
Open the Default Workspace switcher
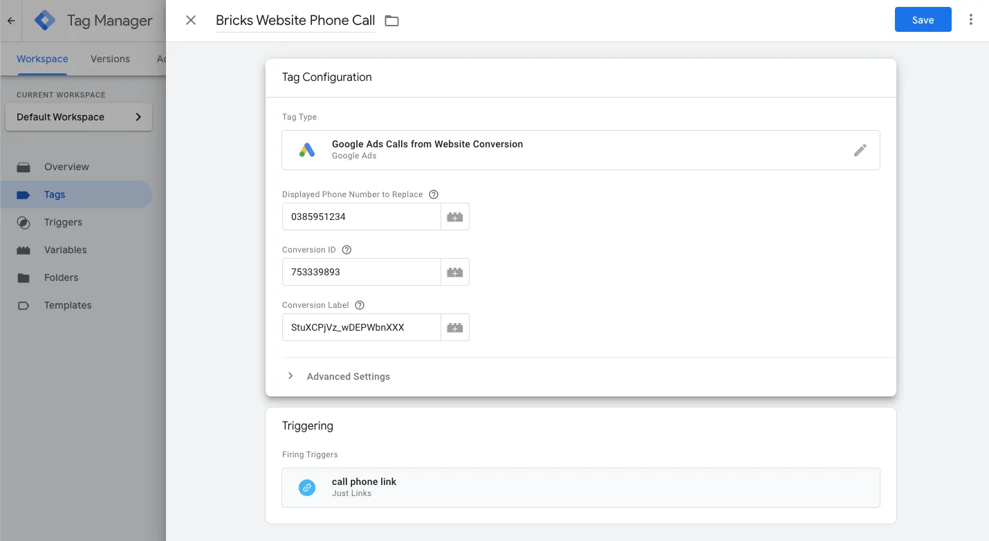point(78,117)
